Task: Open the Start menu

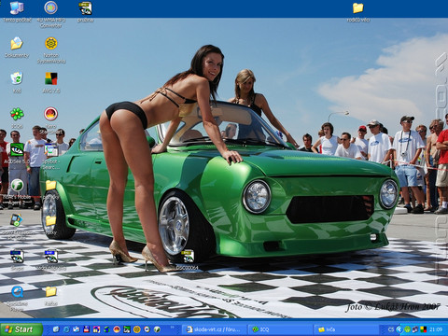Action: [x=21, y=329]
